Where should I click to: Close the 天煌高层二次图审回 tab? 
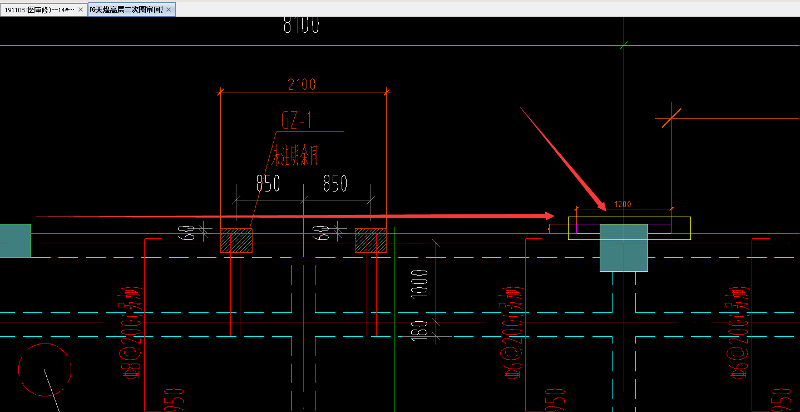[x=169, y=9]
